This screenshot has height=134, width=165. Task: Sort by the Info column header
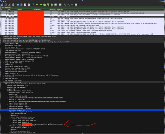pos(112,10)
